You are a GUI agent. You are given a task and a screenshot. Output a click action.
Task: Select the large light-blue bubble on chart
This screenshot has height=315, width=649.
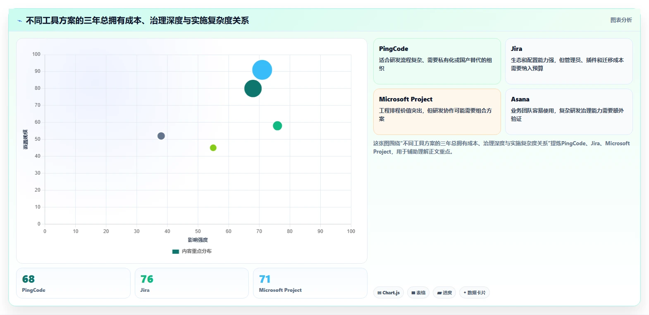coord(262,70)
